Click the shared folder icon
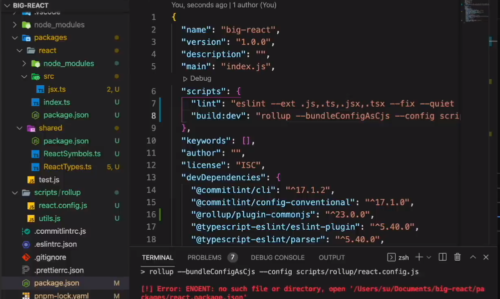Viewport: 500px width, 299px height. (31, 128)
